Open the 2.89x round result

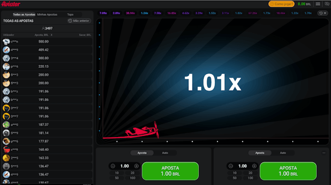[116, 13]
